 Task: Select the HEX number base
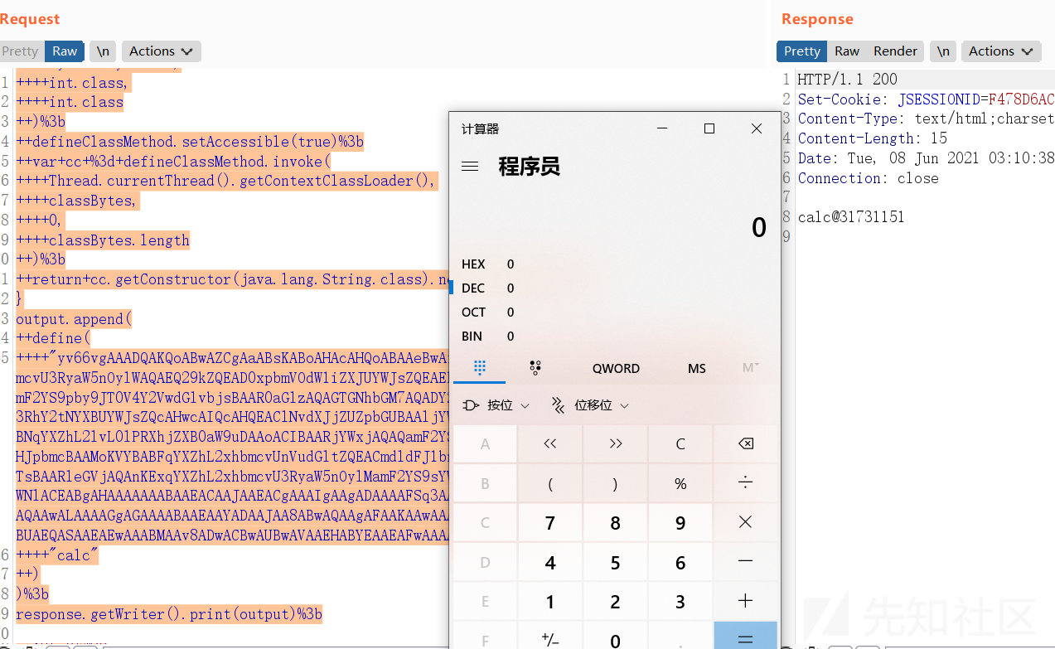(614, 264)
